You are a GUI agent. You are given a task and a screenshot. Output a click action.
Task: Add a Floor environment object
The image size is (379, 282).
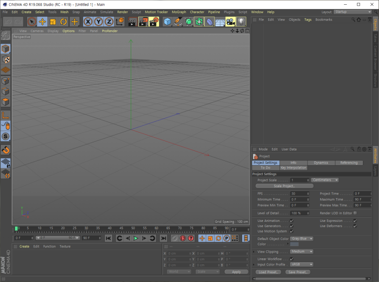(x=220, y=22)
